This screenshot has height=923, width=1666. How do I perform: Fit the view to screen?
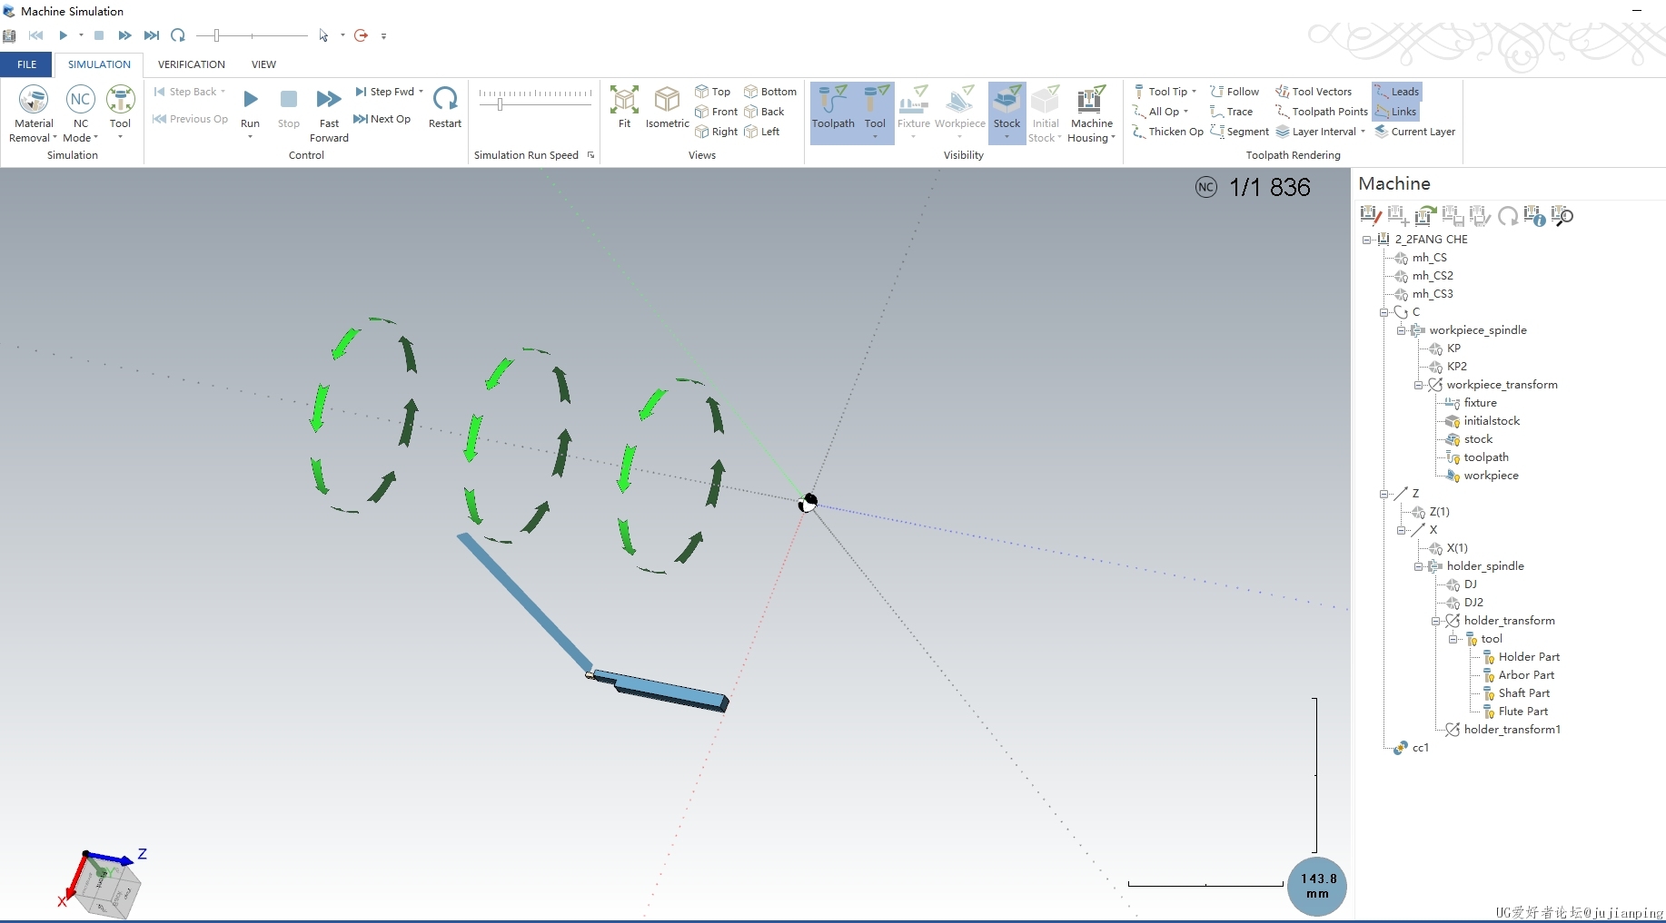click(624, 107)
